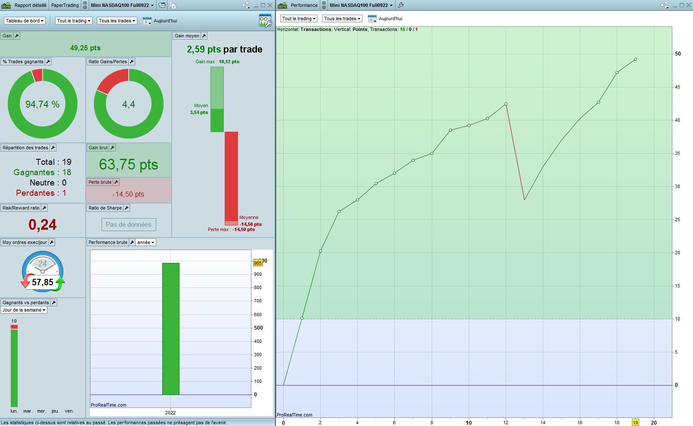Expand Tout le trading dropdown in Rapport détaillé
This screenshot has height=426, width=693.
(x=74, y=21)
